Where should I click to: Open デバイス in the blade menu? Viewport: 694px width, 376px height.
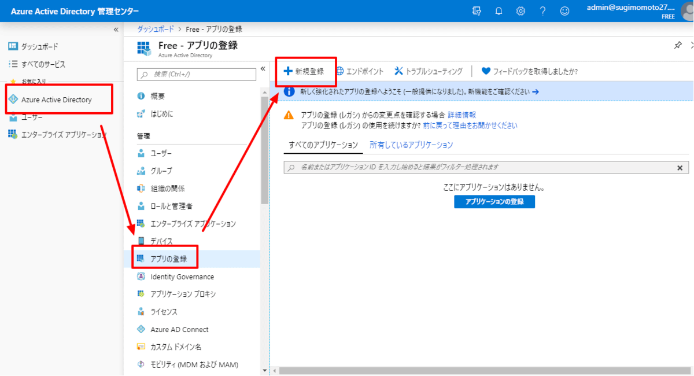click(161, 241)
